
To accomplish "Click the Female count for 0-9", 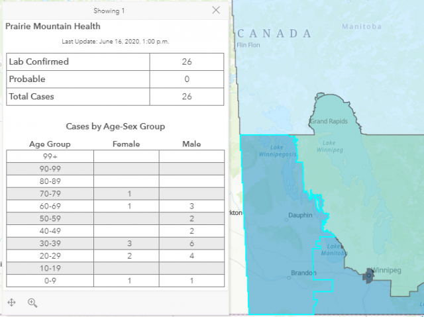I will coord(130,281).
